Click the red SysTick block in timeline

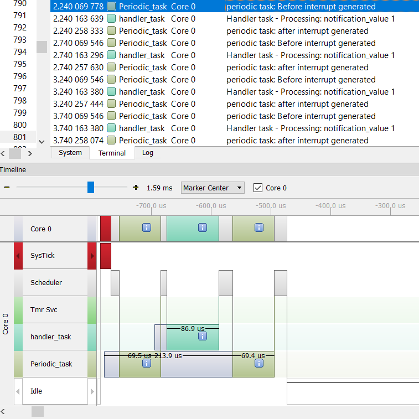coord(106,256)
